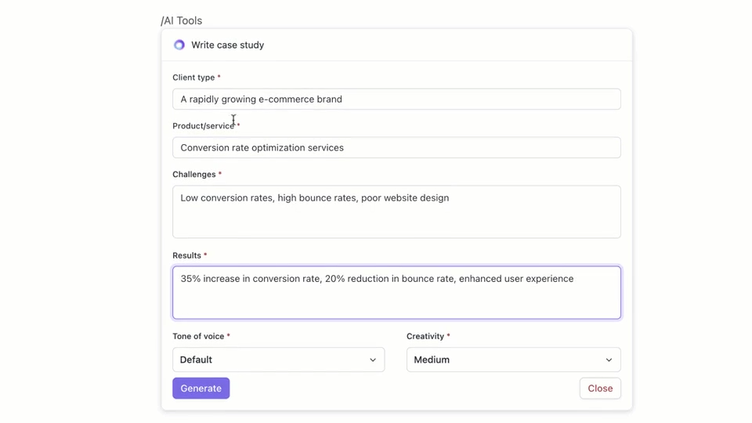Viewport: 752px width, 423px height.
Task: Focus the Product/service input field
Action: click(396, 148)
